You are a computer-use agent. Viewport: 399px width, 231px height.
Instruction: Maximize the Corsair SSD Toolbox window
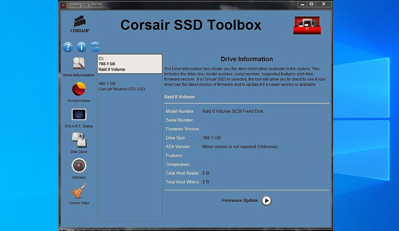[x=312, y=4]
